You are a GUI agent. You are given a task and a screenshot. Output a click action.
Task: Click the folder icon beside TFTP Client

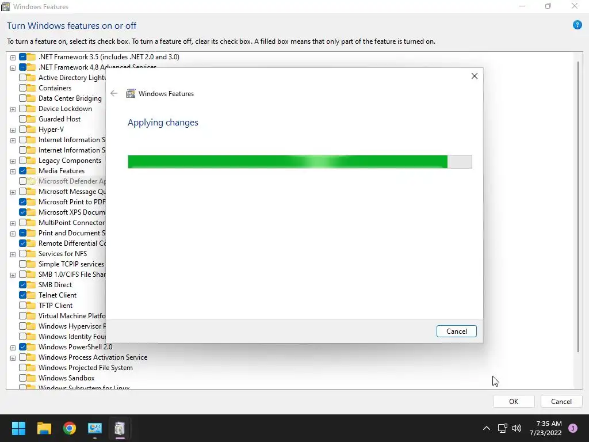(31, 306)
